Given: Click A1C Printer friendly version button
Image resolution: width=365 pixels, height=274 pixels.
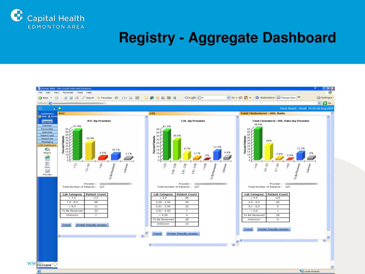Looking at the screenshot, I should [x=92, y=225].
